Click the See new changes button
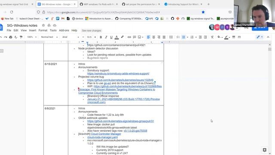Screen dimensions: 275x155 (x=92, y=31)
